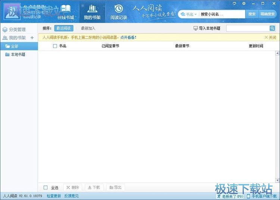Toggle the header checkbox beside 书名
Screen dimensions: 280x200
pyautogui.click(x=55, y=46)
